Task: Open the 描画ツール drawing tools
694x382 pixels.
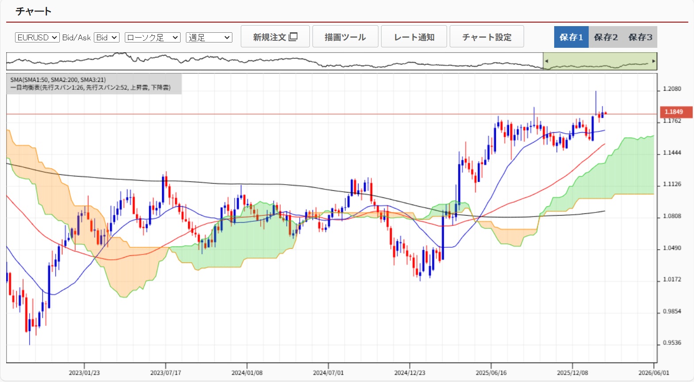Action: pyautogui.click(x=345, y=37)
